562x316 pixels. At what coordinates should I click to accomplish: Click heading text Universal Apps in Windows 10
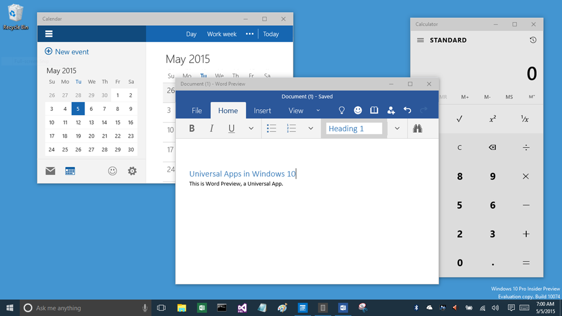point(242,174)
